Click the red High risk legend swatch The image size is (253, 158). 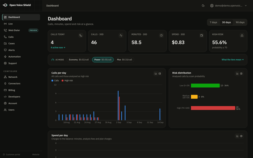coord(62,81)
